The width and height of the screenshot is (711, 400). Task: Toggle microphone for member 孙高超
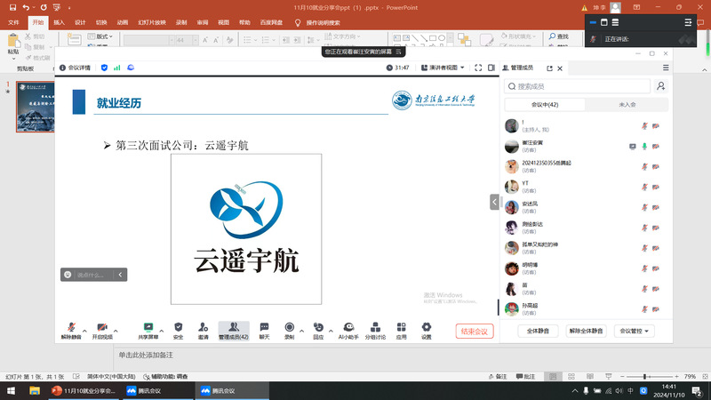(x=644, y=309)
